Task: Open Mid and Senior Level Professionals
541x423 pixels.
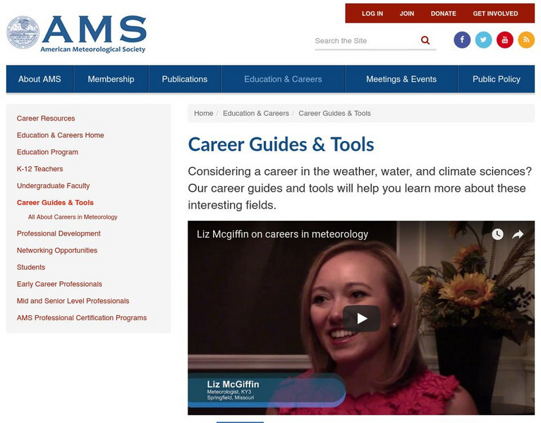Action: tap(73, 301)
